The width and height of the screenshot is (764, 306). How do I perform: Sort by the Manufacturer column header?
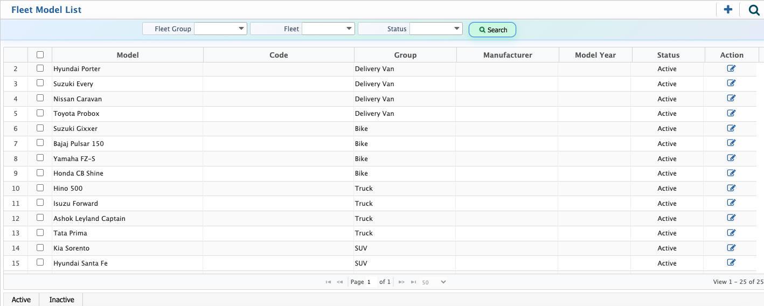pos(508,55)
